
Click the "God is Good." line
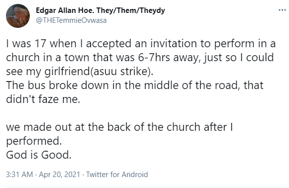[x=39, y=155]
